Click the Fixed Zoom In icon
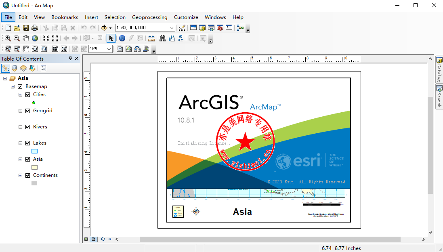443x252 pixels. pyautogui.click(x=46, y=38)
